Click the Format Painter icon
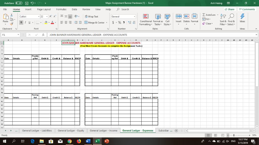The height and width of the screenshot is (145, 259). pyautogui.click(x=12, y=24)
